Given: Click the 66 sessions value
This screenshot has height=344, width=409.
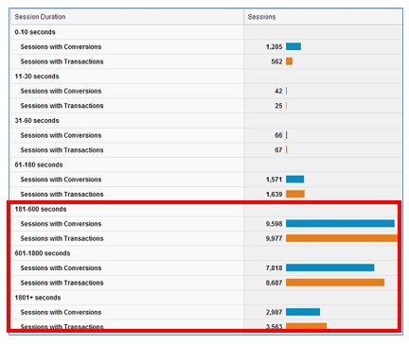Looking at the screenshot, I should [278, 135].
